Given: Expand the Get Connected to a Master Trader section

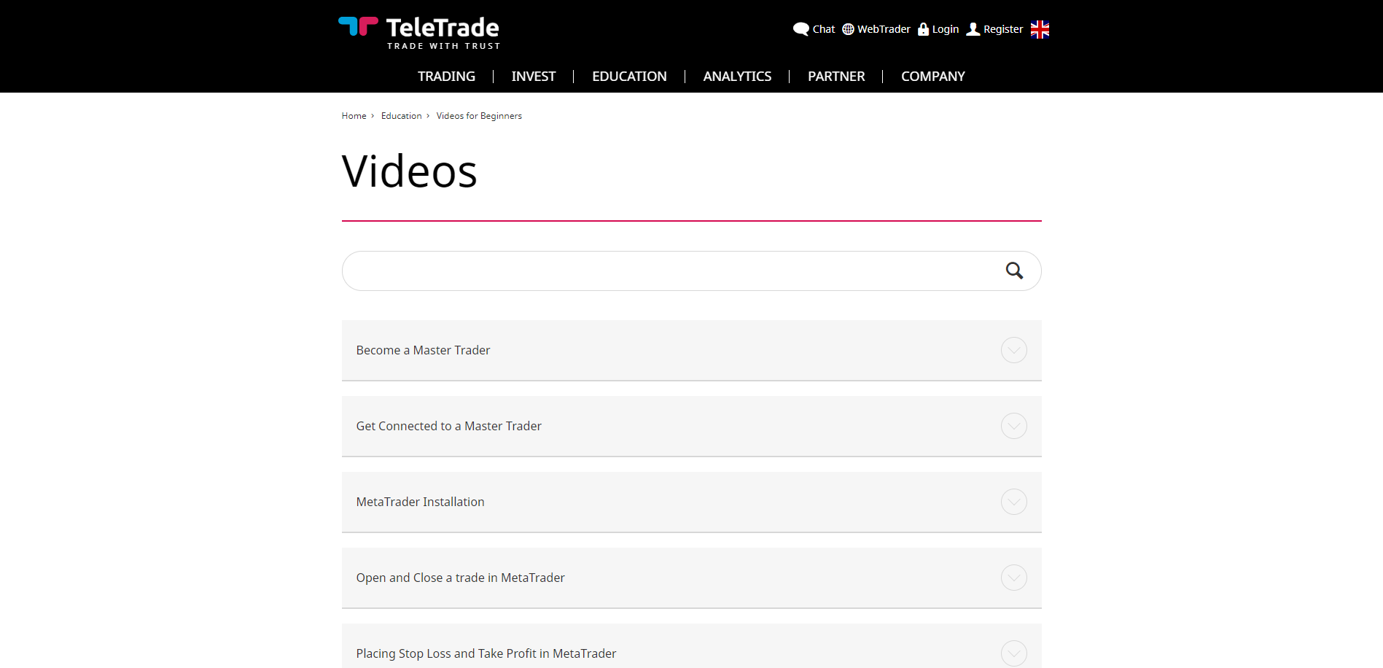Looking at the screenshot, I should point(1013,426).
